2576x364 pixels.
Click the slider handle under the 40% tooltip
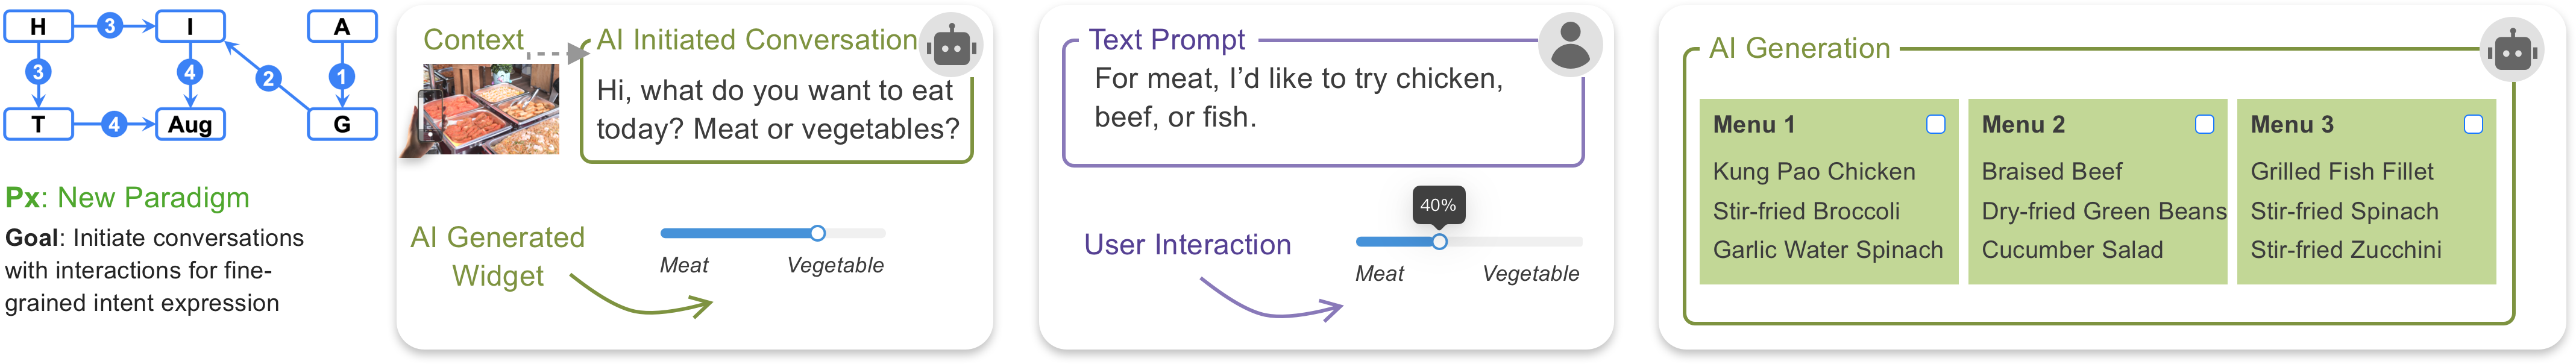pos(1439,241)
